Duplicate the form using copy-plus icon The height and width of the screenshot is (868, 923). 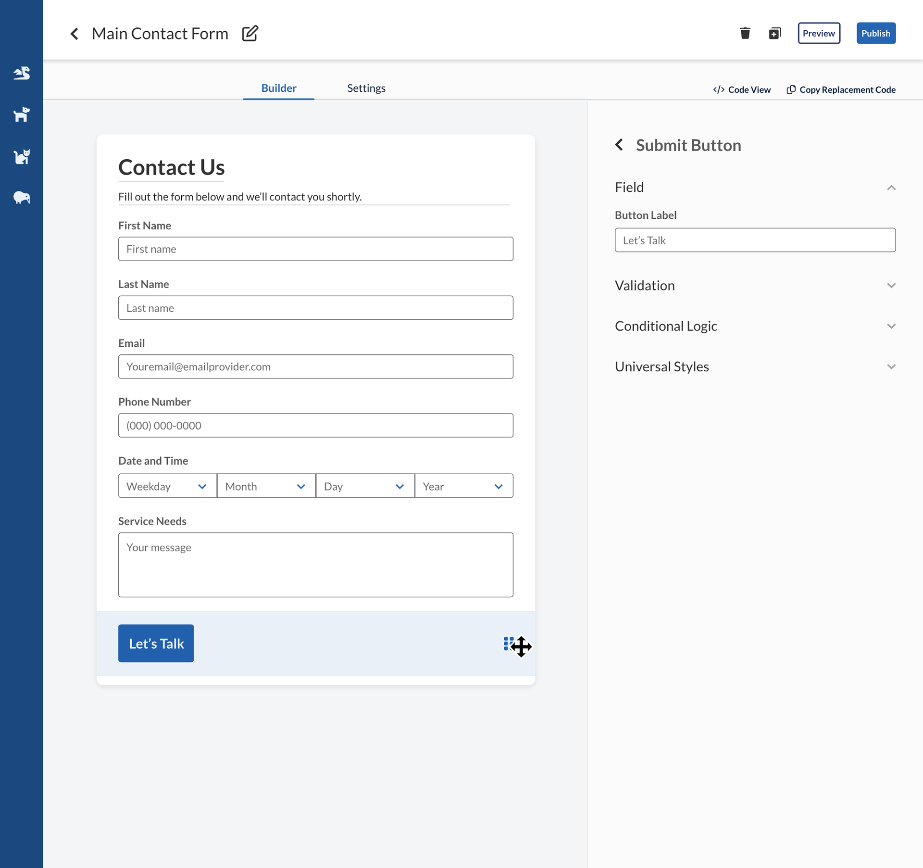(774, 33)
